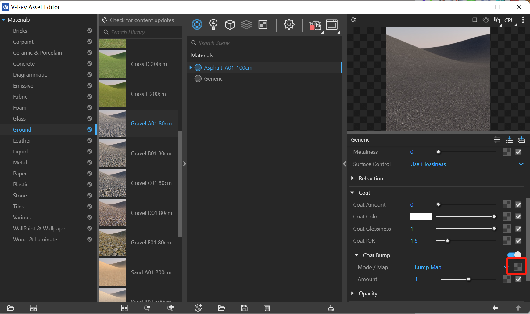Open the Lights category icon
Image resolution: width=530 pixels, height=314 pixels.
[213, 24]
